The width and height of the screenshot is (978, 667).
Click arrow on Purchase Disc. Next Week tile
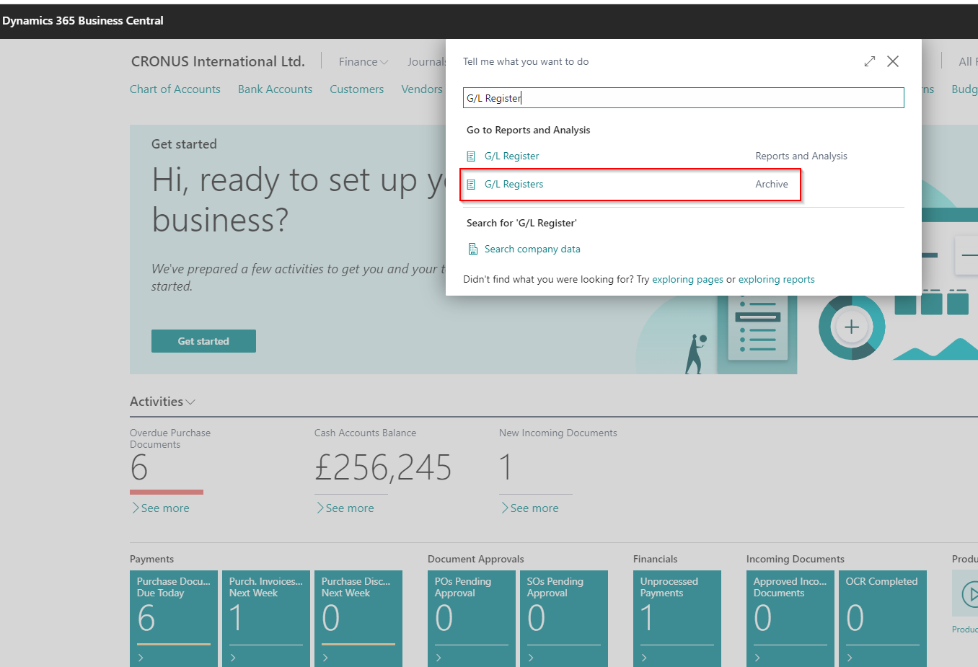coord(325,658)
